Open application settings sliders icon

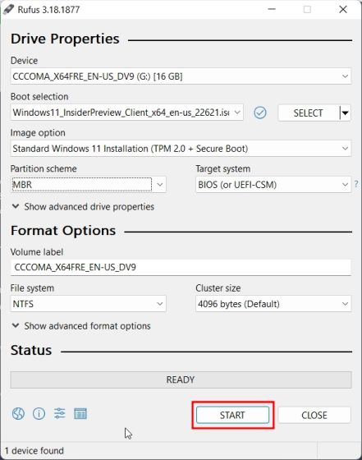click(59, 414)
